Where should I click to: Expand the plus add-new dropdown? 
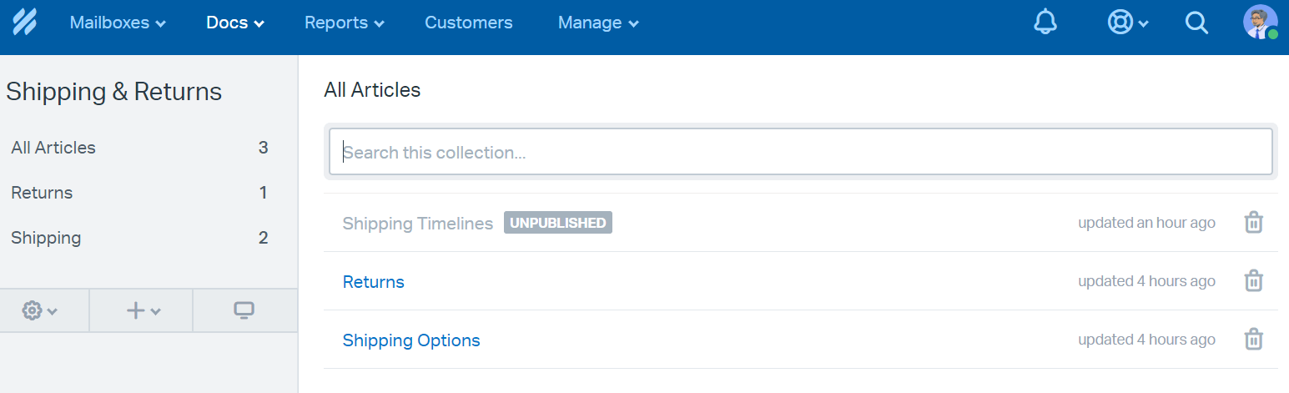143,311
